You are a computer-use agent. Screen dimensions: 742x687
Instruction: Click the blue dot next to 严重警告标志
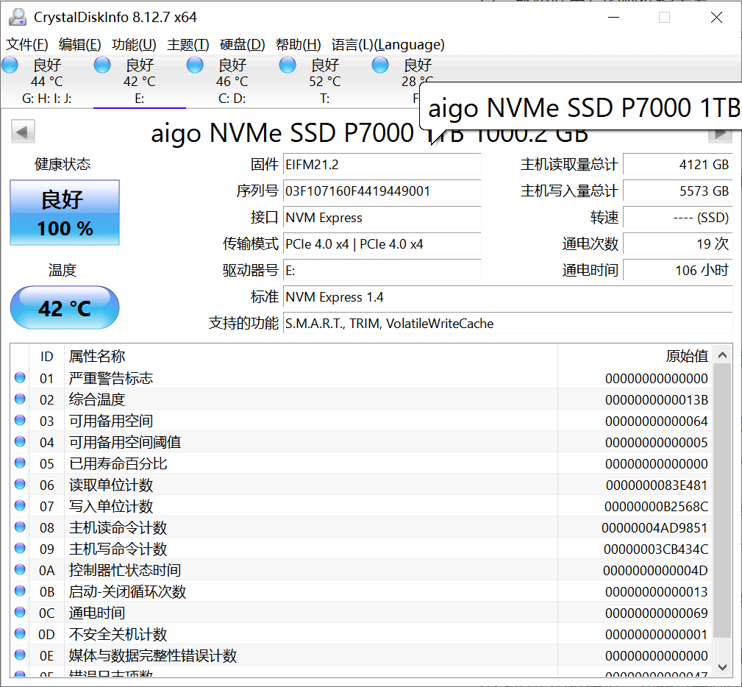click(20, 378)
